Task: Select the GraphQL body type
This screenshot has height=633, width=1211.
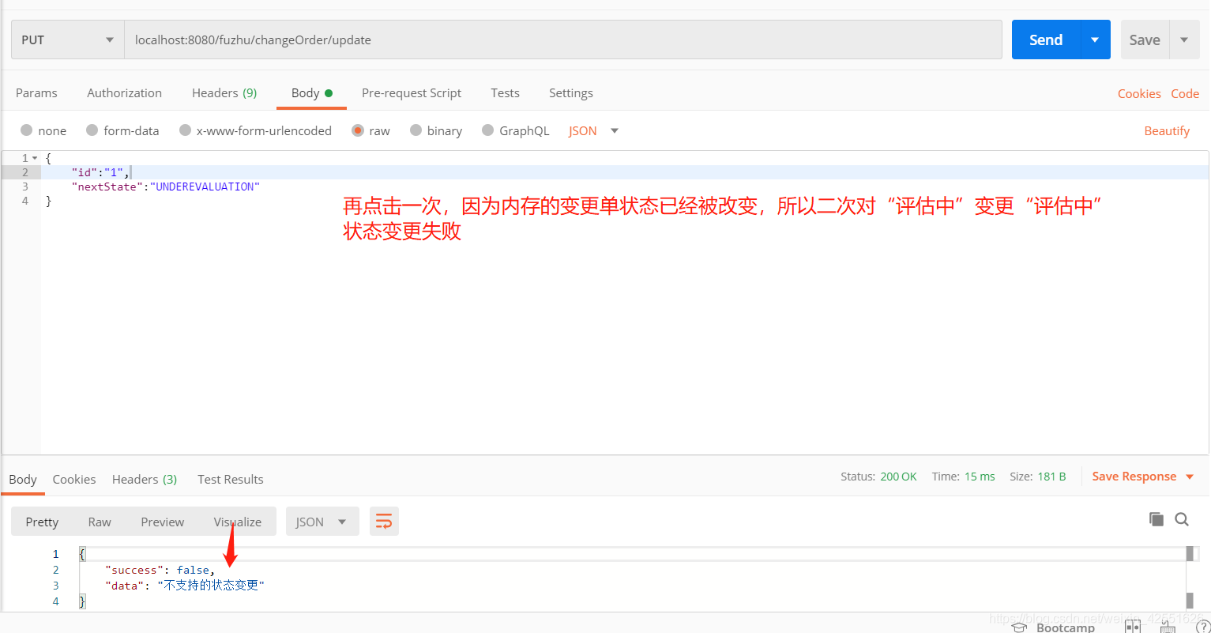Action: (x=515, y=130)
